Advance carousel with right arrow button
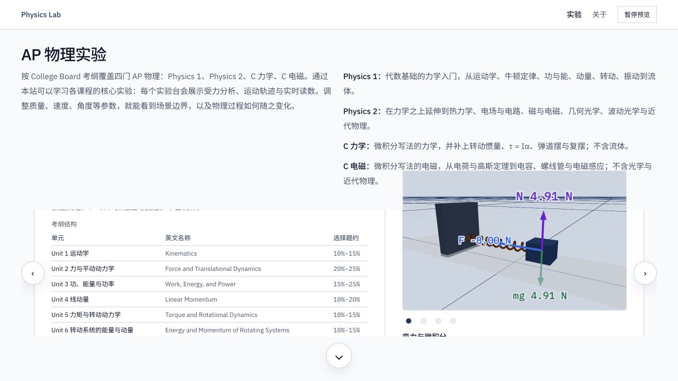Viewport: 678px width, 381px height. click(x=645, y=273)
